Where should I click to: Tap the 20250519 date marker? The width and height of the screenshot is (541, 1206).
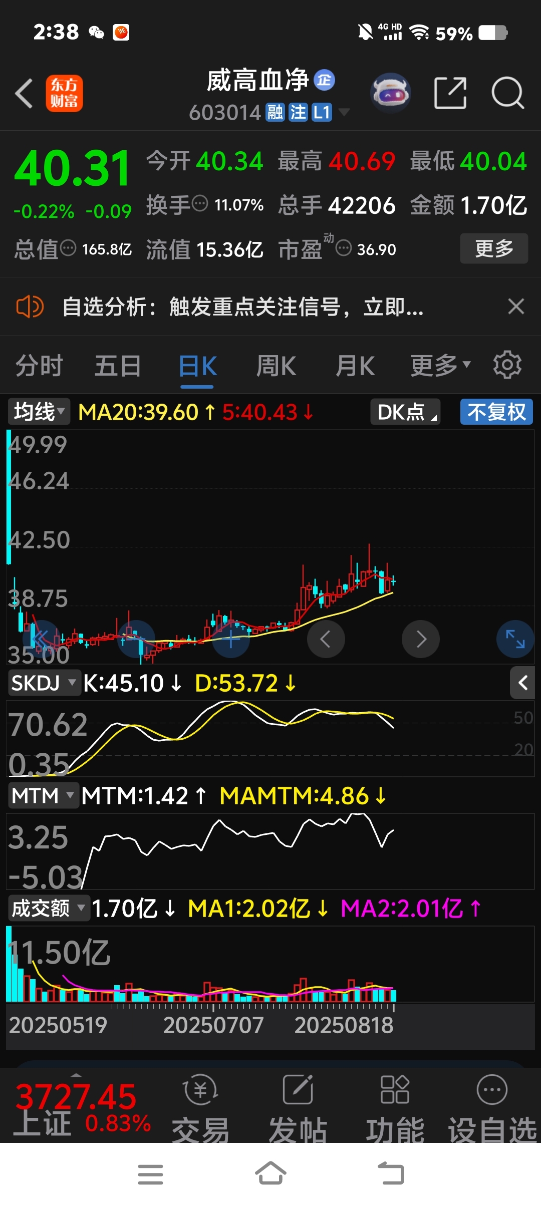58,1025
